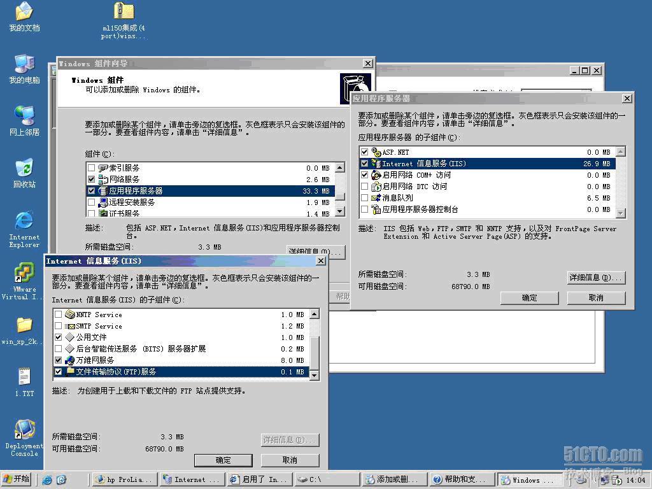Open the 开始 Start menu
This screenshot has height=489, width=652.
(x=16, y=479)
